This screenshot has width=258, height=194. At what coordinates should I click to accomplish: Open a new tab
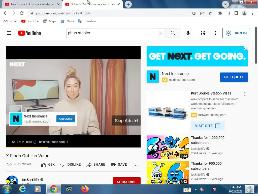[x=128, y=4]
